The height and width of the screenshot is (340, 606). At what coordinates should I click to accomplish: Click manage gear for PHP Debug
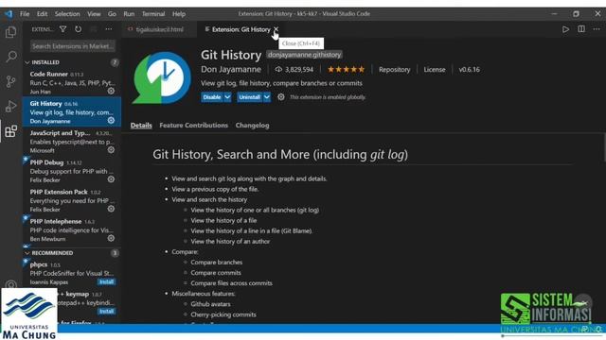pyautogui.click(x=111, y=179)
